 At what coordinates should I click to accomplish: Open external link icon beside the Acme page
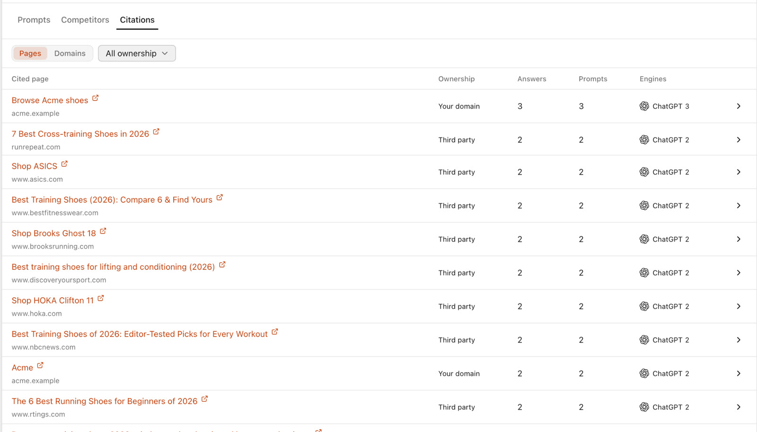[40, 365]
